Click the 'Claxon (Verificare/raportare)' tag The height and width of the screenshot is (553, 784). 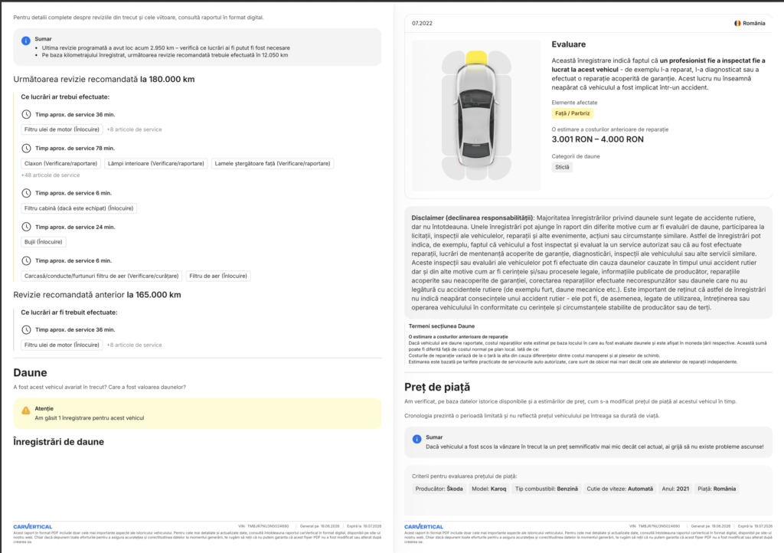coord(61,163)
